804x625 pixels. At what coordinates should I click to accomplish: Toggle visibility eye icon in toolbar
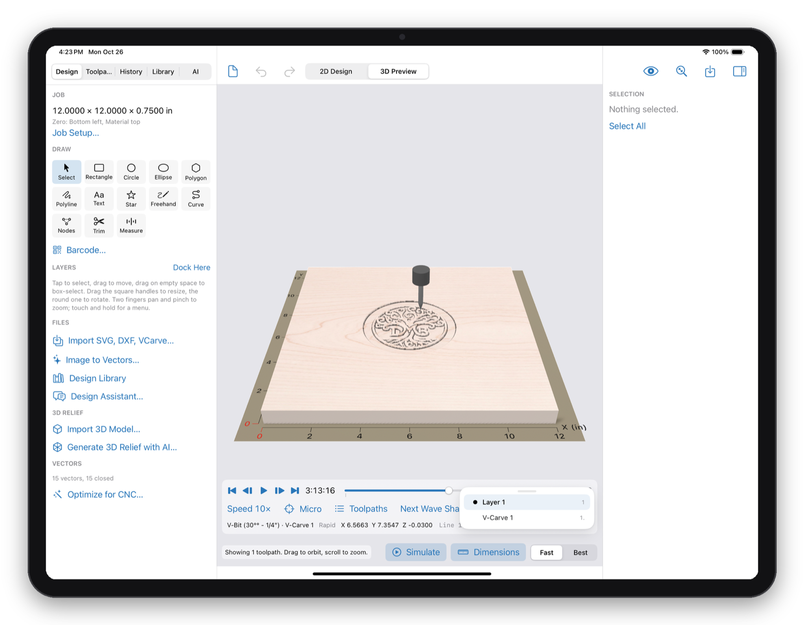tap(651, 71)
